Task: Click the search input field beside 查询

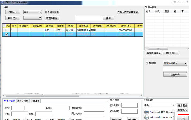Action: (x=89, y=18)
